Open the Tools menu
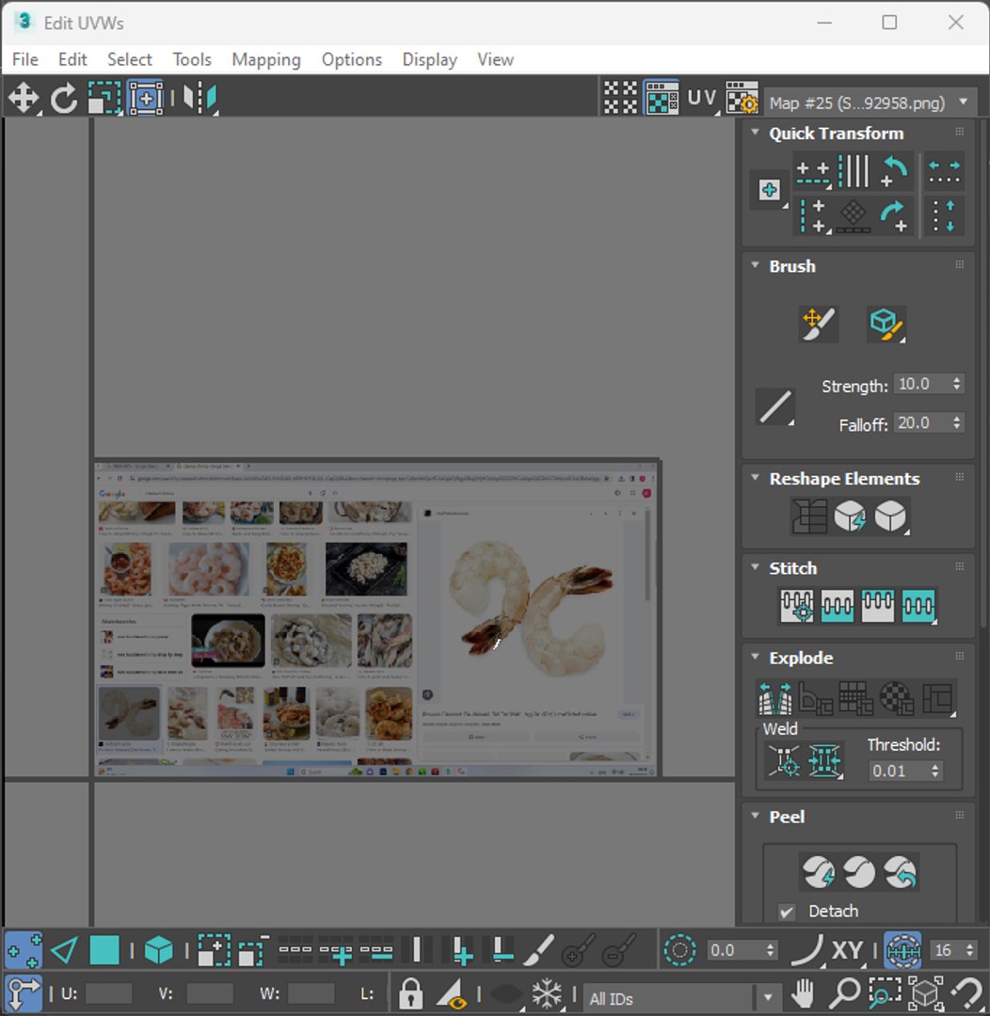The width and height of the screenshot is (990, 1016). tap(192, 59)
